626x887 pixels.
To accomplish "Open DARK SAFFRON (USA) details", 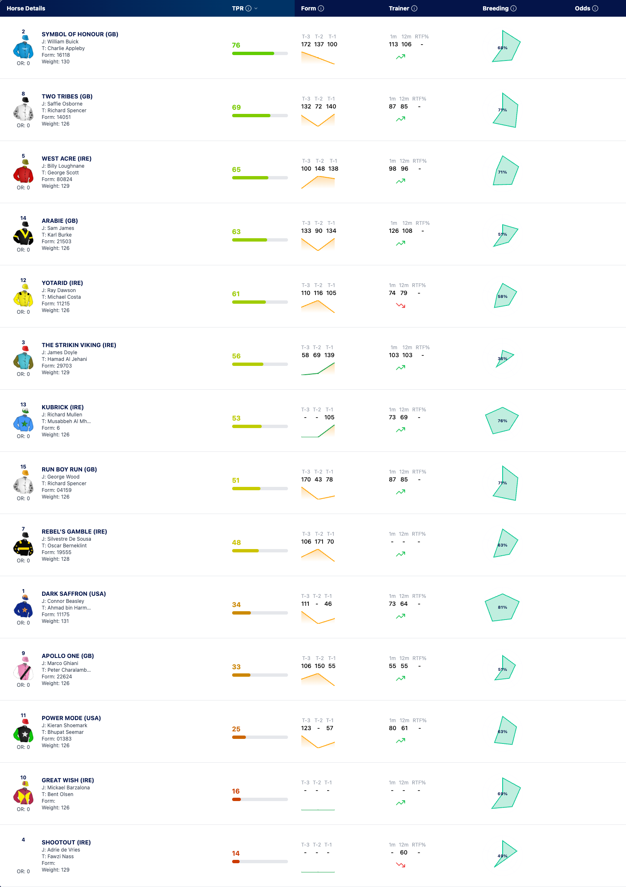I will (74, 594).
